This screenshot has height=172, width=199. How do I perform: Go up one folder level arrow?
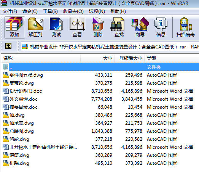click(8, 46)
